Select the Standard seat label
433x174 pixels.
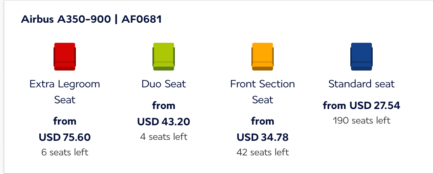click(x=362, y=84)
